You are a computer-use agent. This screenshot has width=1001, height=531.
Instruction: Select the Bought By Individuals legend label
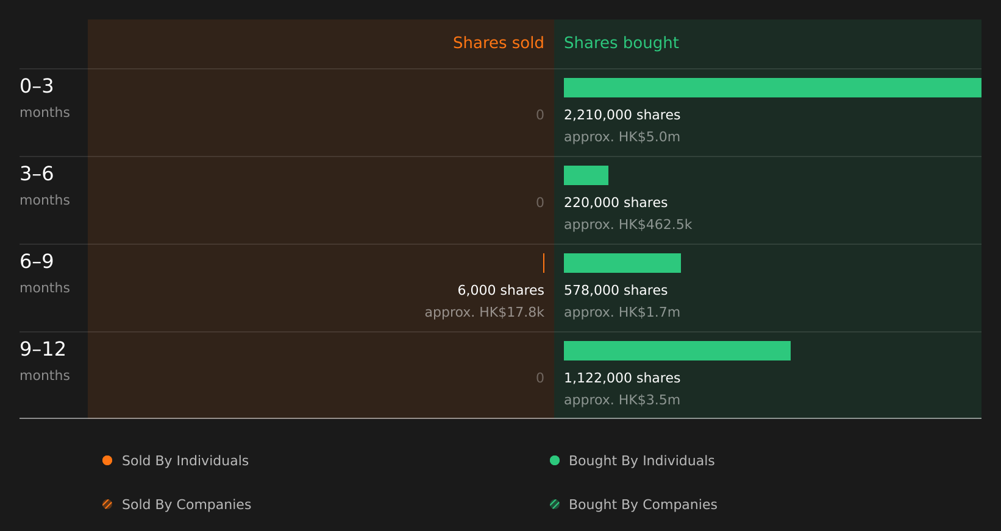(x=642, y=461)
